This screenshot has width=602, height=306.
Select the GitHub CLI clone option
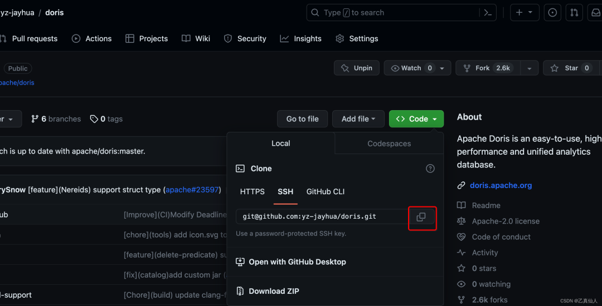[326, 191]
